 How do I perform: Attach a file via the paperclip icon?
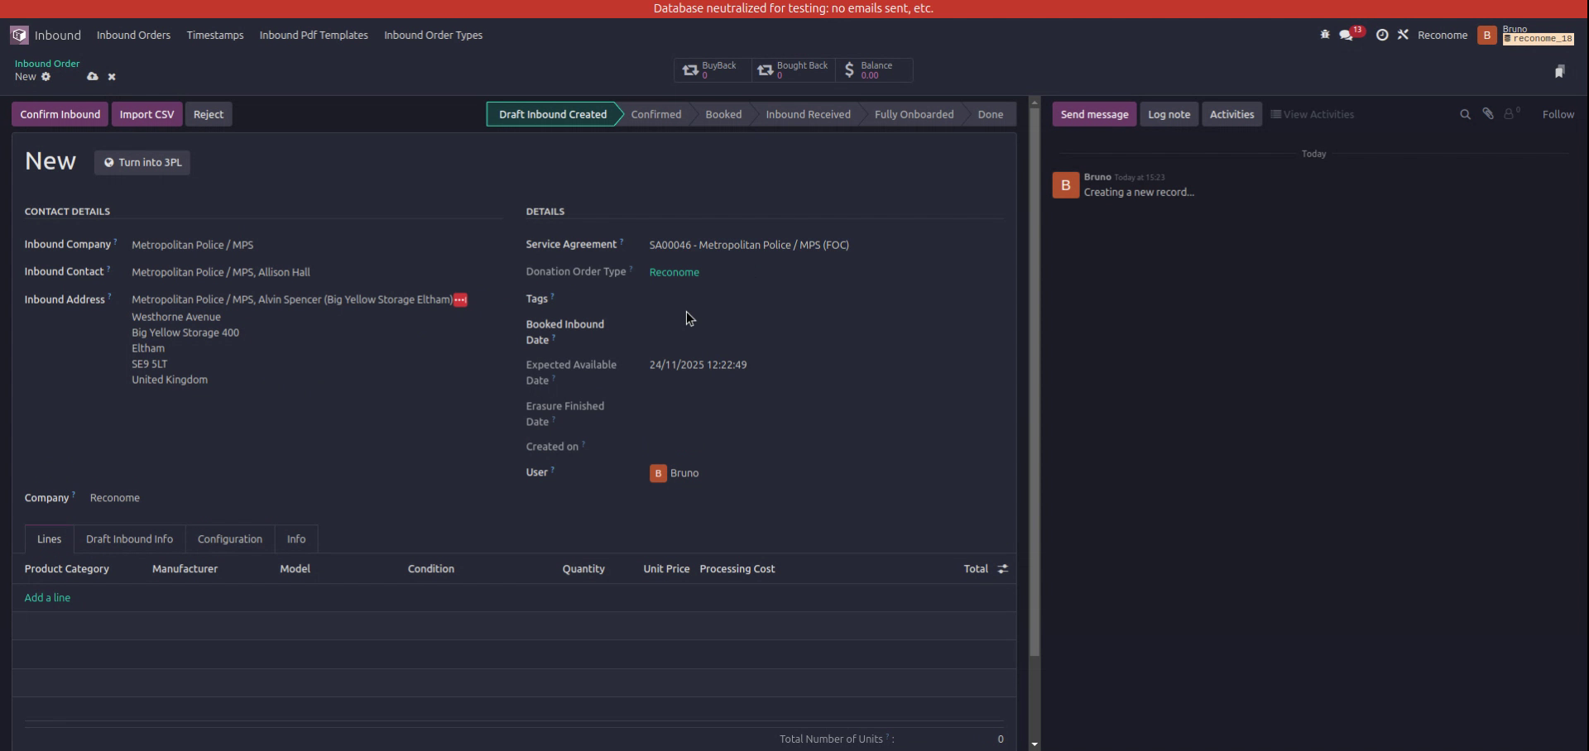point(1488,113)
